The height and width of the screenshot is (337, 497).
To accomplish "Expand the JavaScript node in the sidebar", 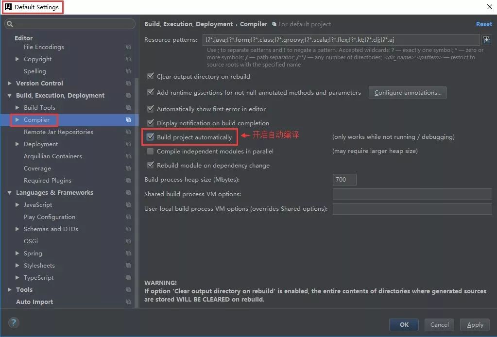I will [x=17, y=204].
